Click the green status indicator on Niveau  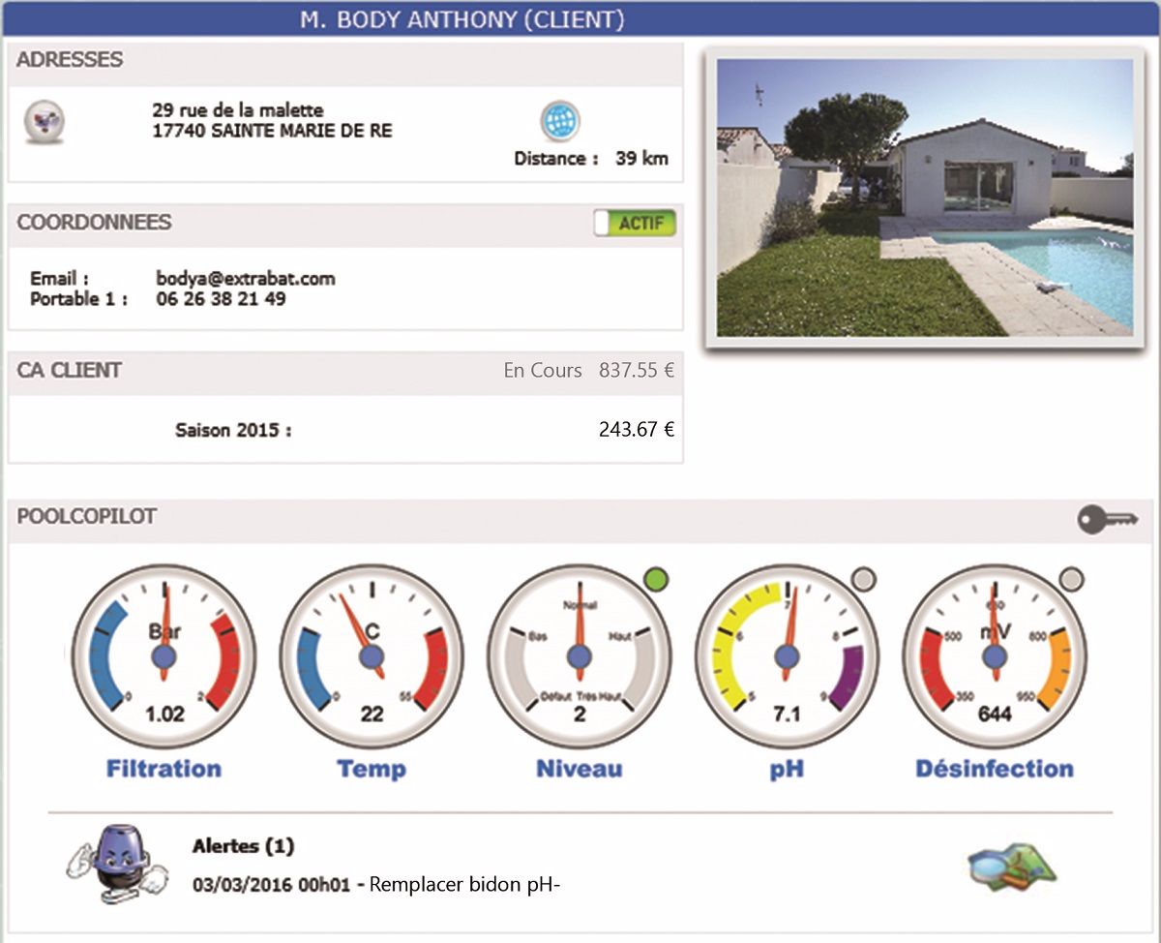tap(656, 580)
